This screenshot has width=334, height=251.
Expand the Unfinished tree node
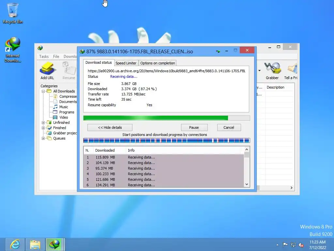43,123
